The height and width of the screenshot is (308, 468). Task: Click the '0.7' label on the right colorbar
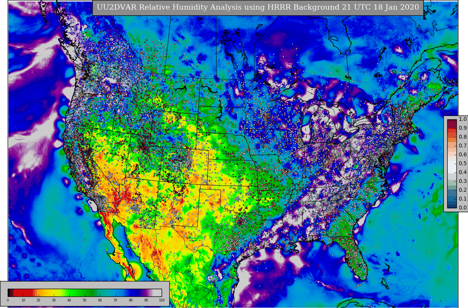462,146
